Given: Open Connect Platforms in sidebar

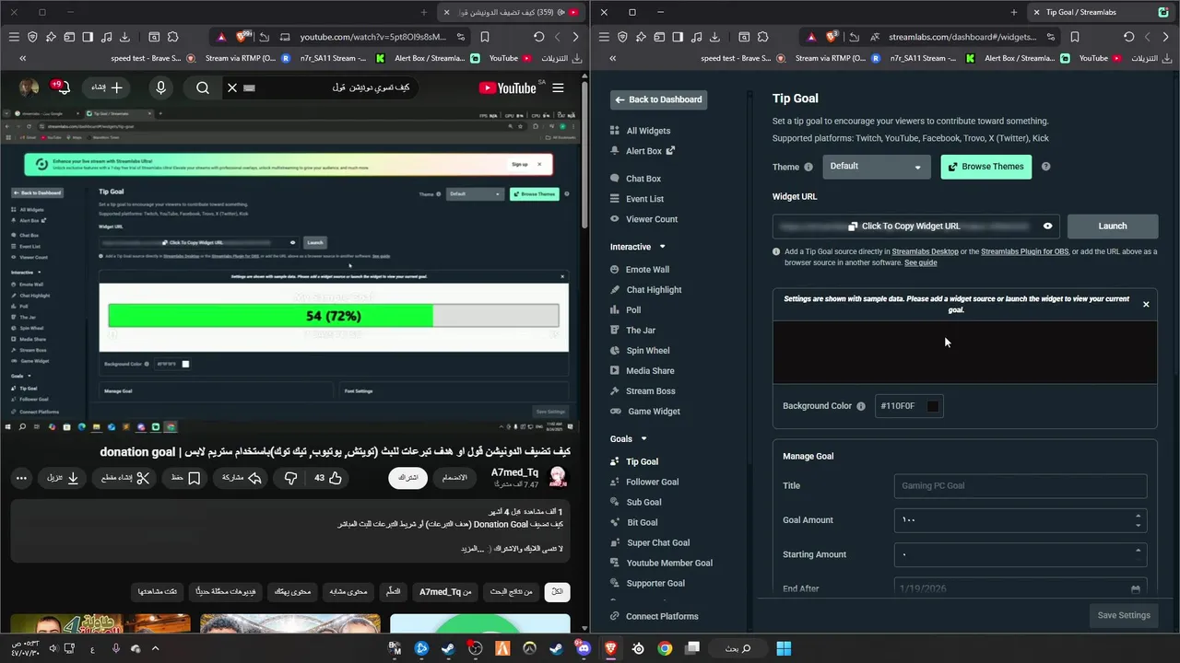Looking at the screenshot, I should pyautogui.click(x=654, y=616).
